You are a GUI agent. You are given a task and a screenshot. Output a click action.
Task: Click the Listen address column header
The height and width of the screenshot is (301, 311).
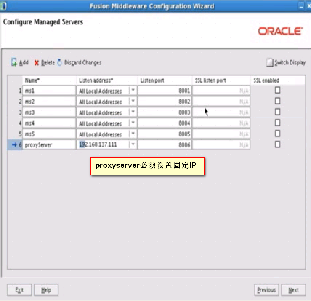coord(107,80)
